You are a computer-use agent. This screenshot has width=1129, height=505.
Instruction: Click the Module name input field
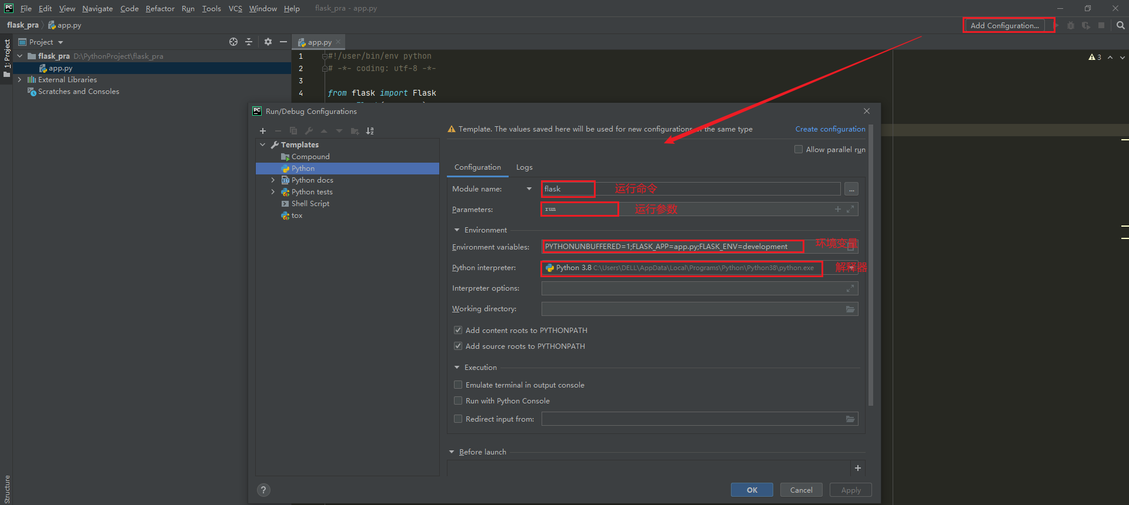pos(691,189)
